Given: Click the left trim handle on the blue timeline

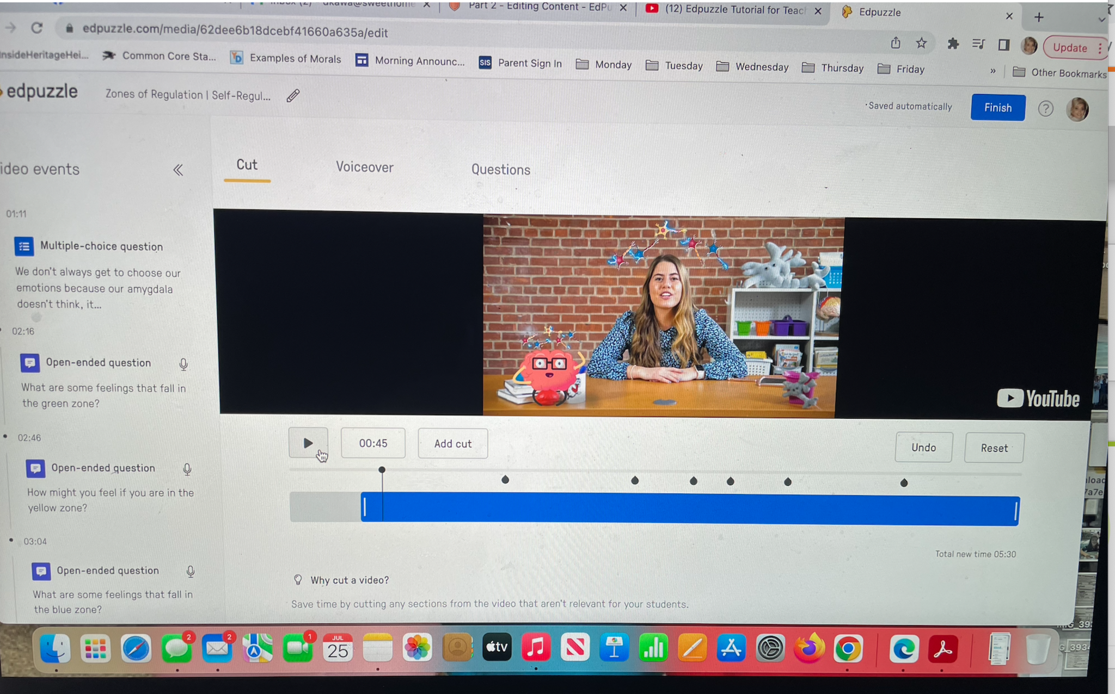Looking at the screenshot, I should click(365, 507).
